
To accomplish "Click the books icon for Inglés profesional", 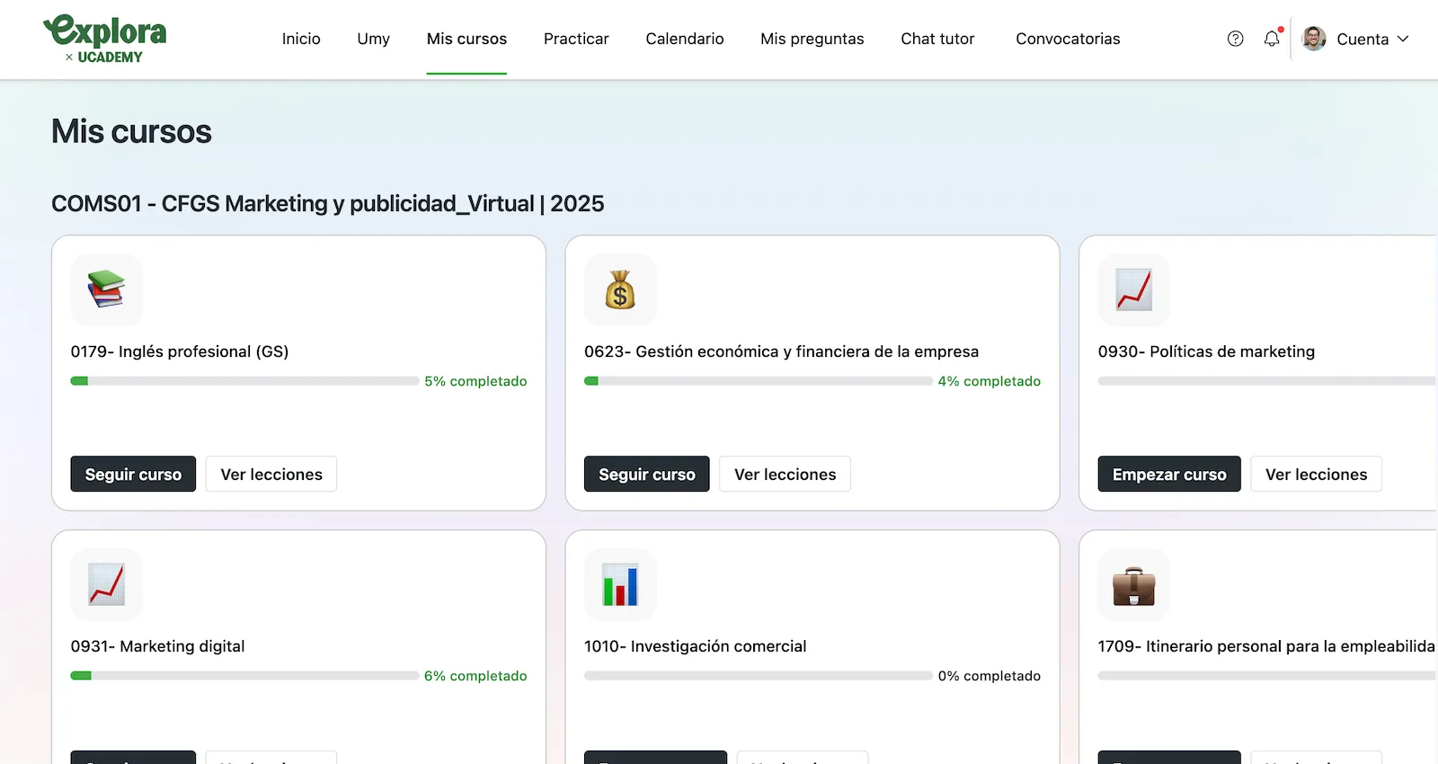I will [106, 289].
